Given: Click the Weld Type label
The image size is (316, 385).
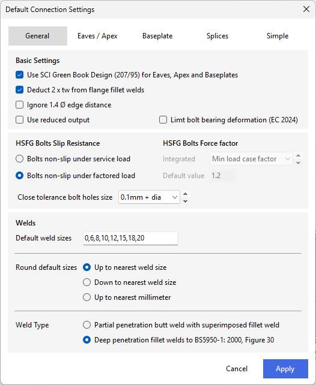Looking at the screenshot, I should 32,325.
